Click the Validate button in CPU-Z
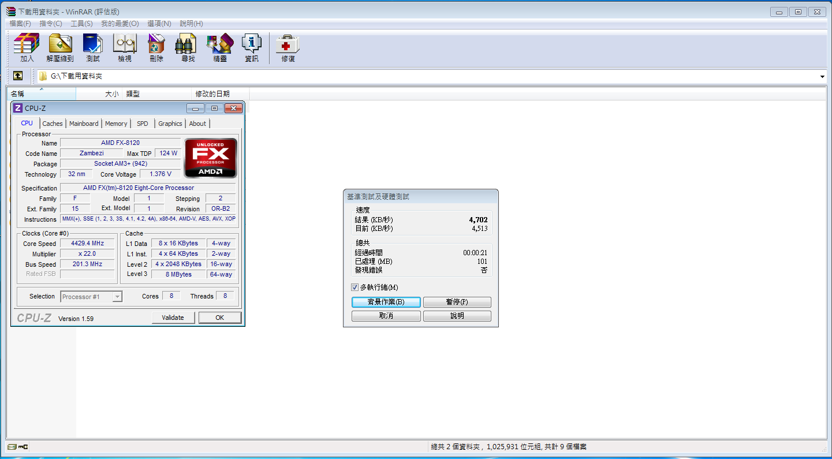The width and height of the screenshot is (832, 459). 173,318
